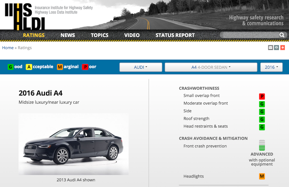Open the NEWS menu
Screen dimensions: 289x187
(x=68, y=35)
